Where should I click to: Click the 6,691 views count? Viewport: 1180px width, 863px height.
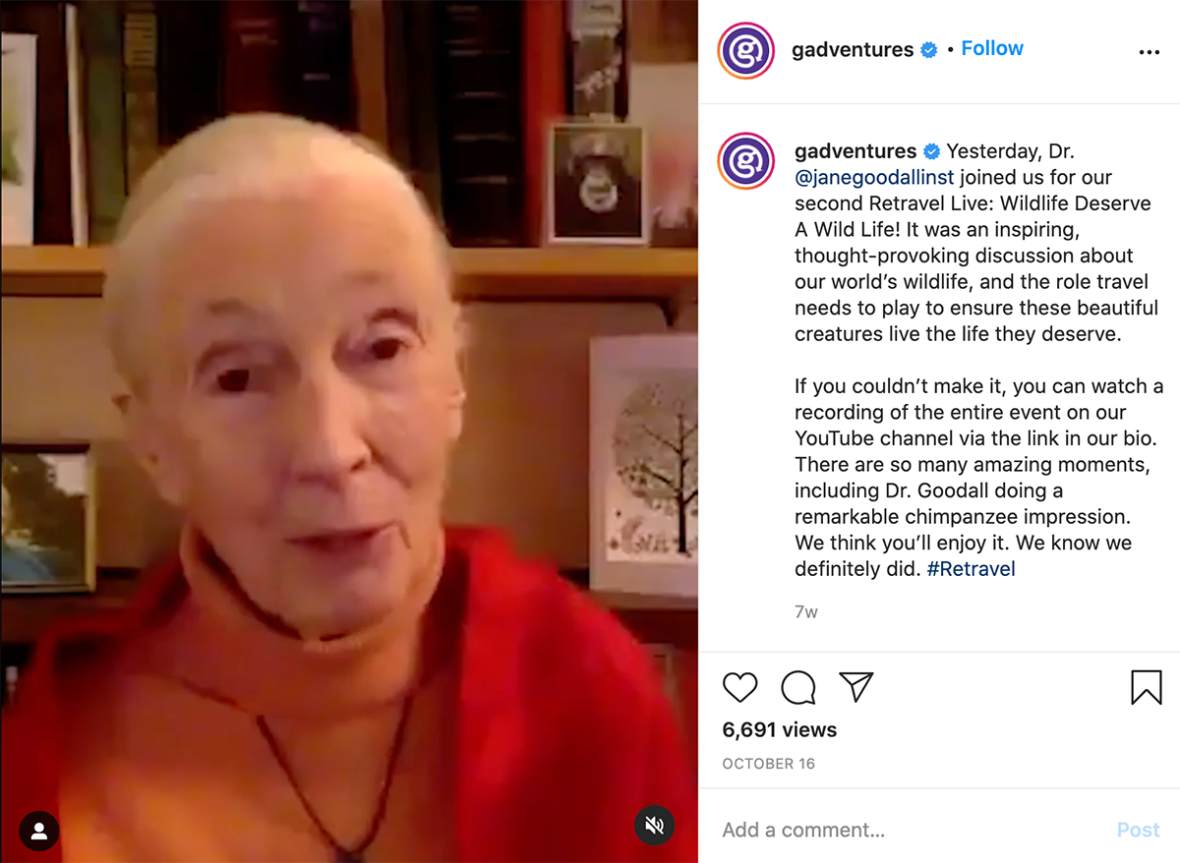(x=780, y=729)
